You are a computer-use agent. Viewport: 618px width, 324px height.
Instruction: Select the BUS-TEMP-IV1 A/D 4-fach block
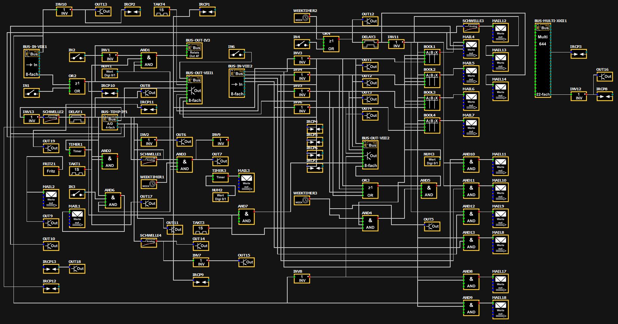110,123
